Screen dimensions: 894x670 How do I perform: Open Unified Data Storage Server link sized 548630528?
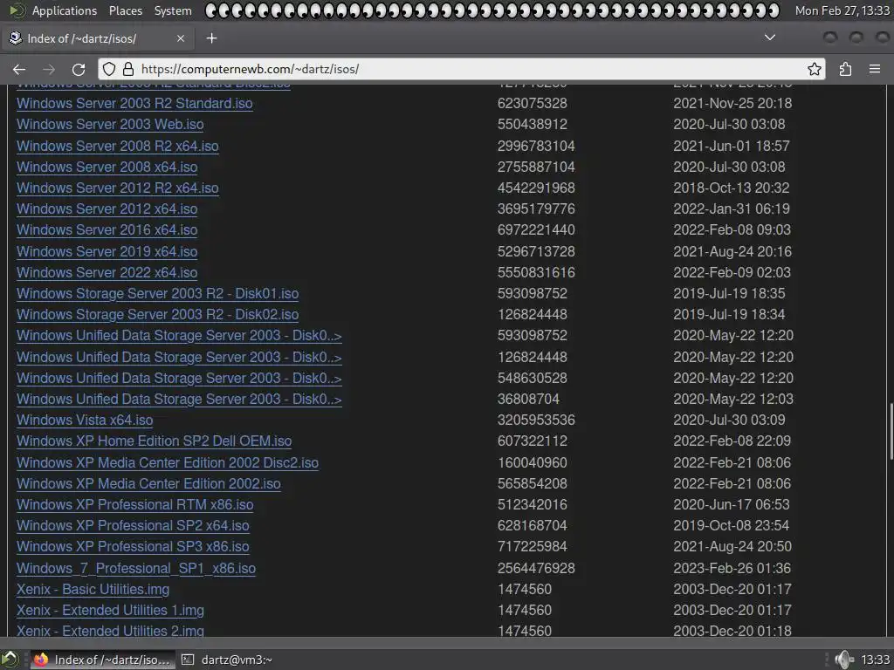[x=179, y=379]
